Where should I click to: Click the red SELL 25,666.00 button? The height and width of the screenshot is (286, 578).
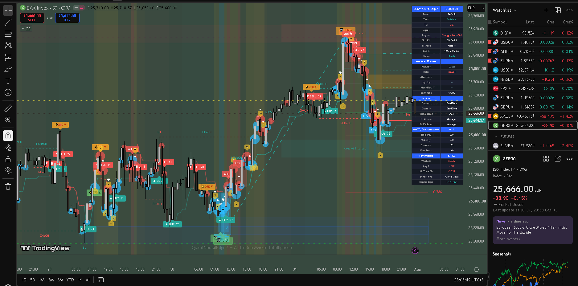[x=32, y=18]
